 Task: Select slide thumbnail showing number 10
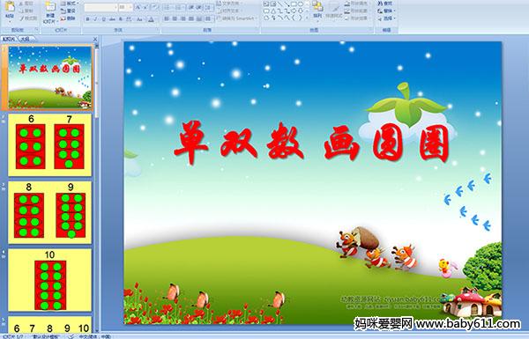(x=49, y=280)
